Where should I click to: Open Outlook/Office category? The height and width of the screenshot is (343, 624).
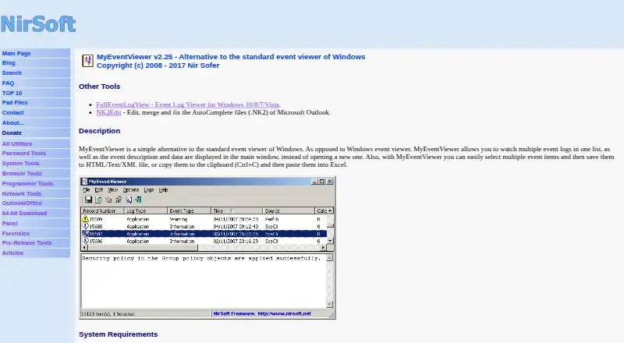pos(22,203)
